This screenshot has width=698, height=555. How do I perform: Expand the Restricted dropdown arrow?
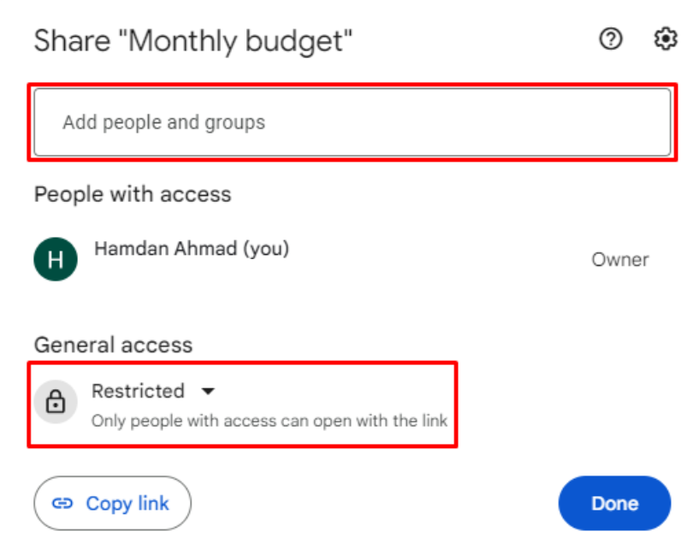tap(208, 392)
